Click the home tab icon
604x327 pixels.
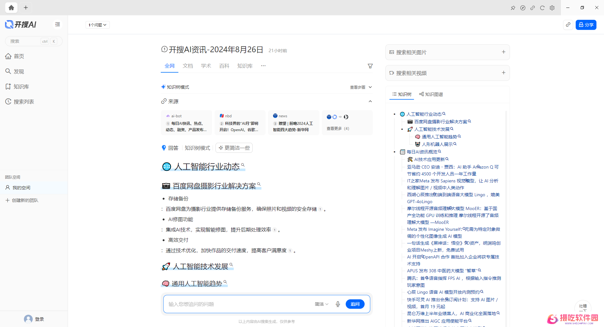pos(11,8)
